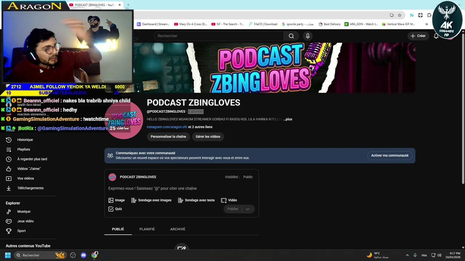
Task: Open YouTube notifications bell
Action: coord(436,36)
